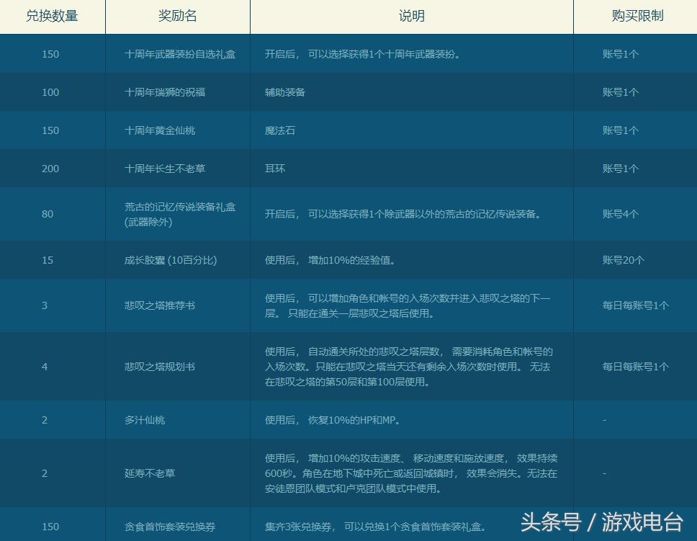
Task: Click description 辅助装备
Action: pos(285,92)
